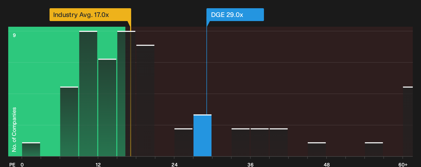The image size is (421, 167).
Task: Click the x-axis label 48
Action: (327, 164)
